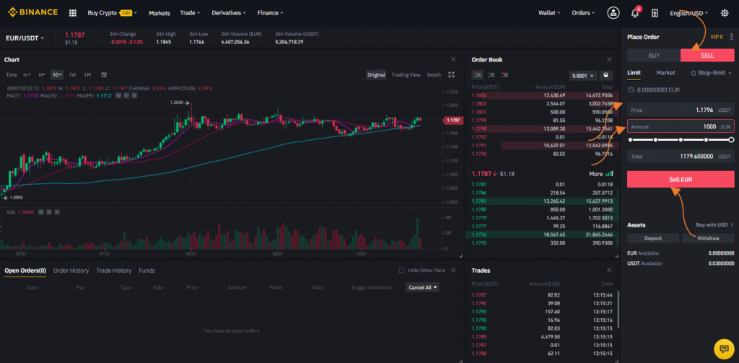Select the Depth chart mode
This screenshot has height=363, width=739.
point(434,74)
